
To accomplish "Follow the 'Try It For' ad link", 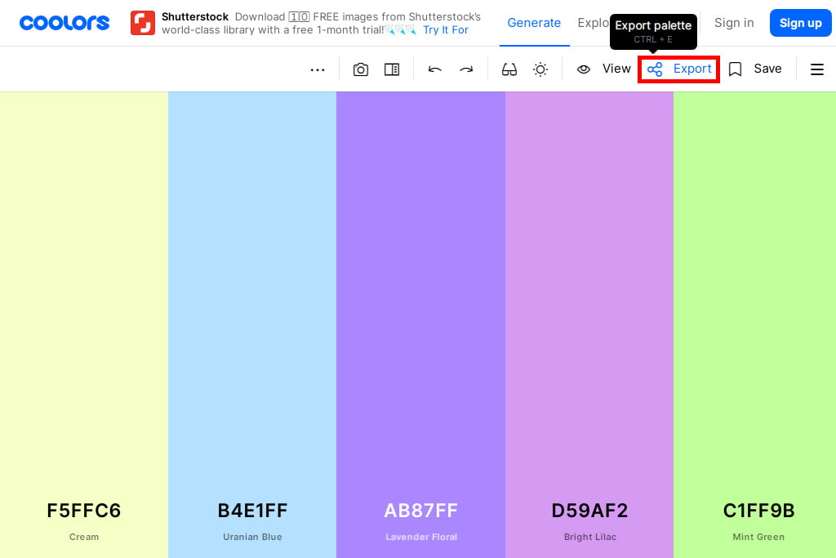I will [446, 30].
